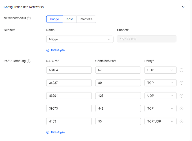The height and width of the screenshot is (141, 192).
Task: Open the Porttyp dropdown for container port 67
Action: [x=160, y=70]
